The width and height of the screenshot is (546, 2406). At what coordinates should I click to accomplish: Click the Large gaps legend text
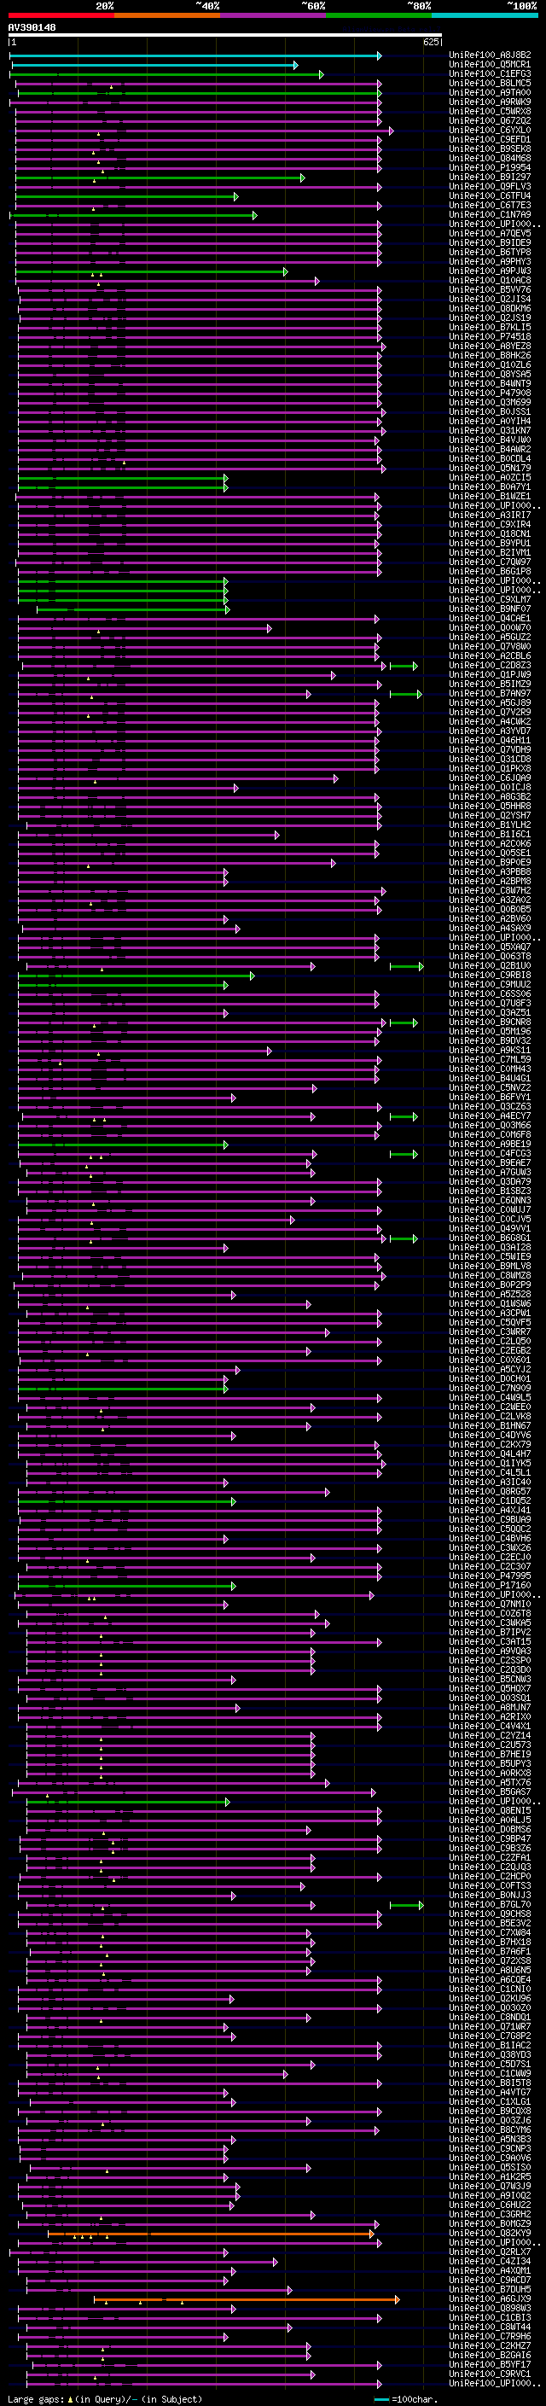pos(36,2398)
